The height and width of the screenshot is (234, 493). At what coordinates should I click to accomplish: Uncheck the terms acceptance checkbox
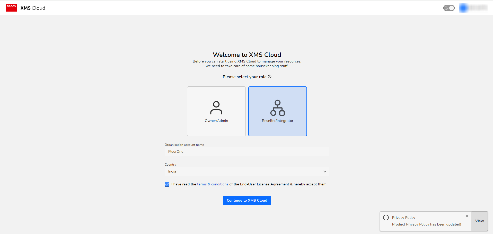point(167,184)
